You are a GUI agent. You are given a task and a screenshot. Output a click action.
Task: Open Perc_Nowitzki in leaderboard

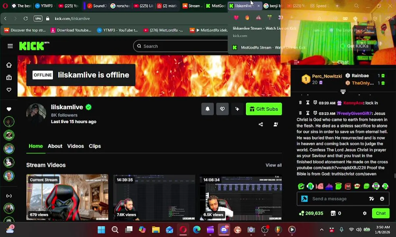pyautogui.click(x=327, y=76)
